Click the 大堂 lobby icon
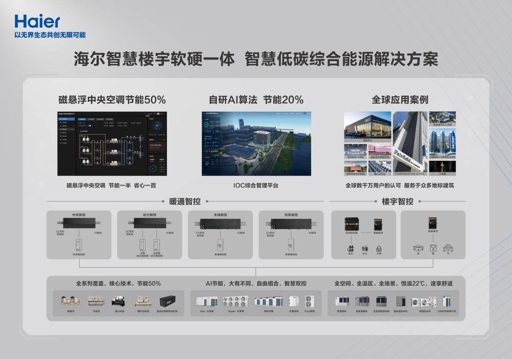The width and height of the screenshot is (512, 359). pos(379,248)
